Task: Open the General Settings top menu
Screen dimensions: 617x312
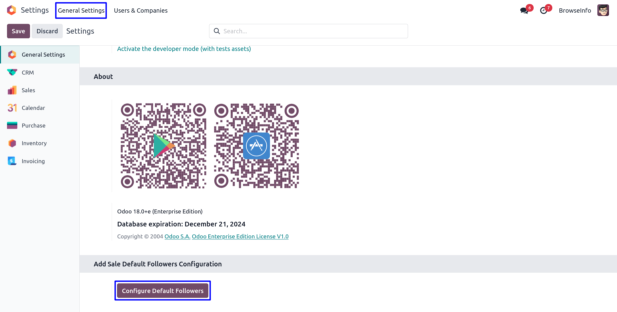Action: tap(81, 11)
